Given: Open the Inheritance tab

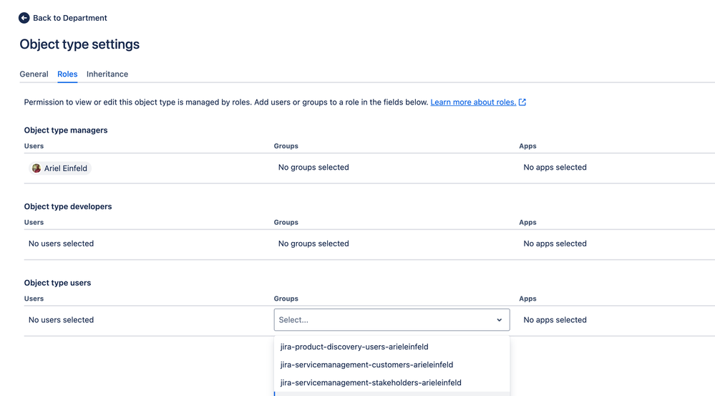Looking at the screenshot, I should click(x=107, y=74).
